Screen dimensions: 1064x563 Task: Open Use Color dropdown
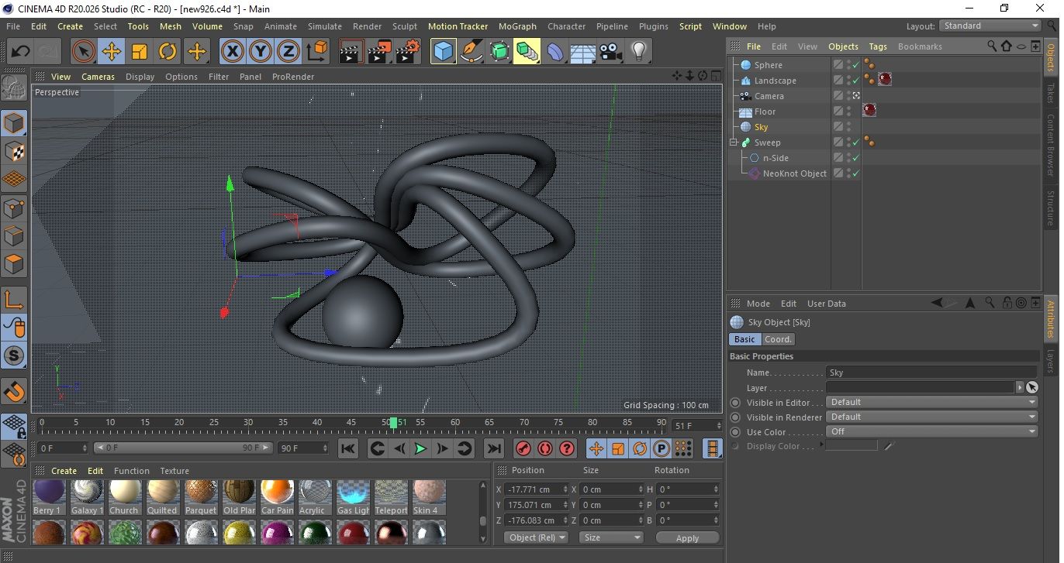(x=932, y=432)
